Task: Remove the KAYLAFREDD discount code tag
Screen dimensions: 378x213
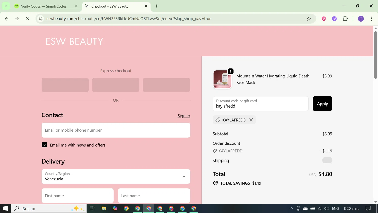Action: [x=251, y=120]
